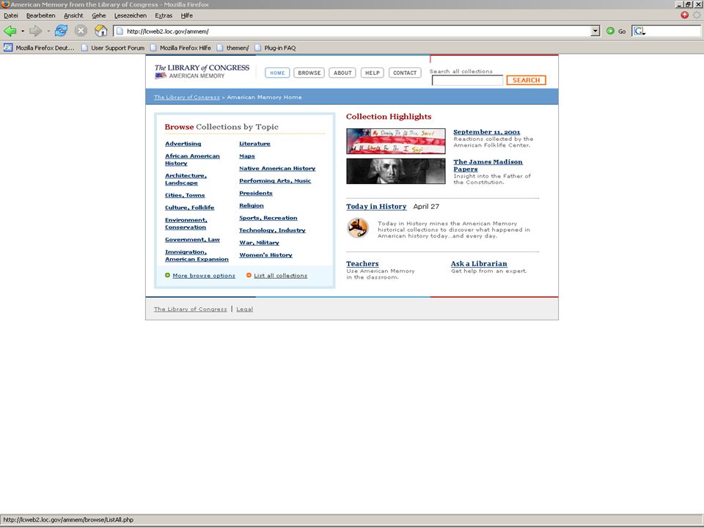
Task: Click the red Adblock icon
Action: 684,15
